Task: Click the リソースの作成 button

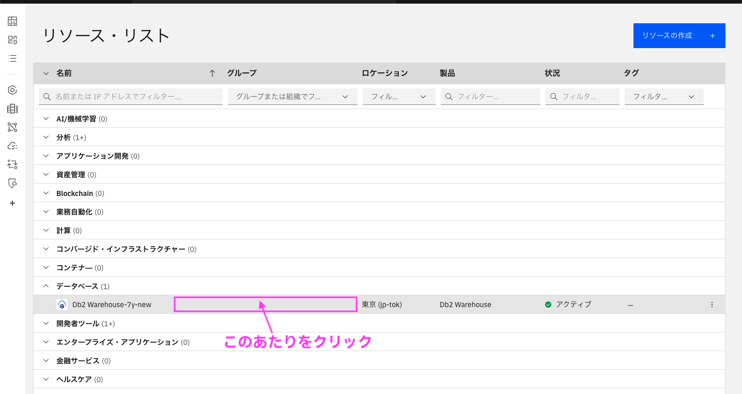Action: click(x=679, y=36)
